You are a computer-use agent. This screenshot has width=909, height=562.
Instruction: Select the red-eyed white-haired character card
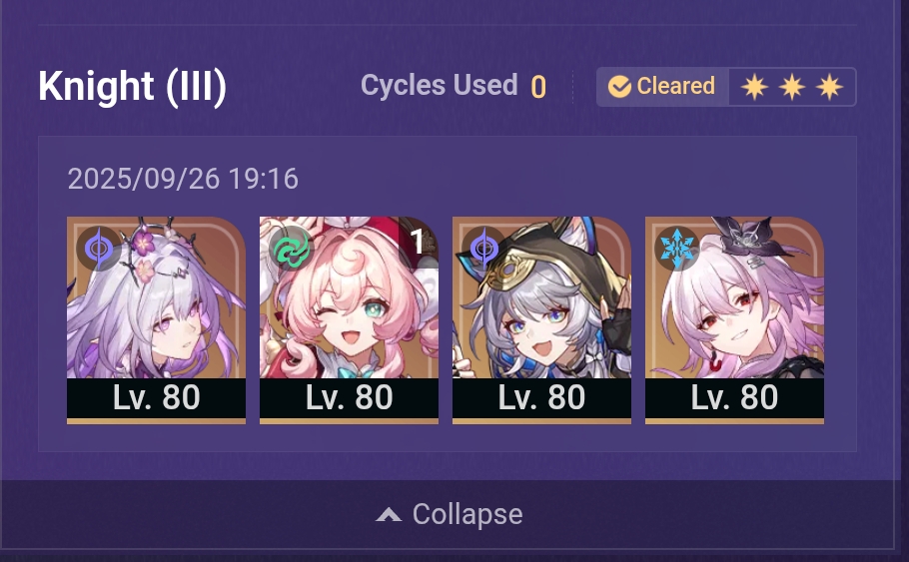click(734, 319)
